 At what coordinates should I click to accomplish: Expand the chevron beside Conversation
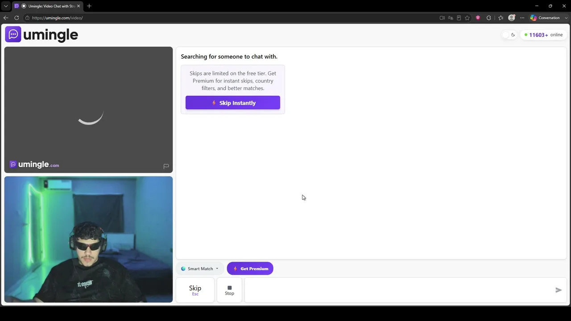coord(566,18)
